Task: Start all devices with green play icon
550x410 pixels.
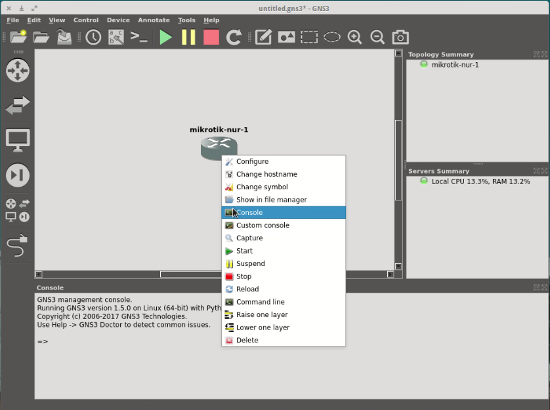Action: pyautogui.click(x=165, y=37)
